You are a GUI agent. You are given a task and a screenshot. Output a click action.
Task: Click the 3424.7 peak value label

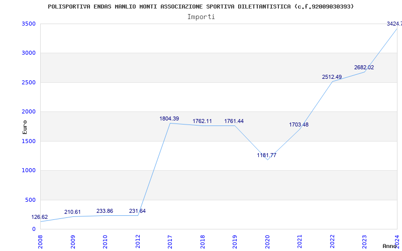(x=394, y=24)
